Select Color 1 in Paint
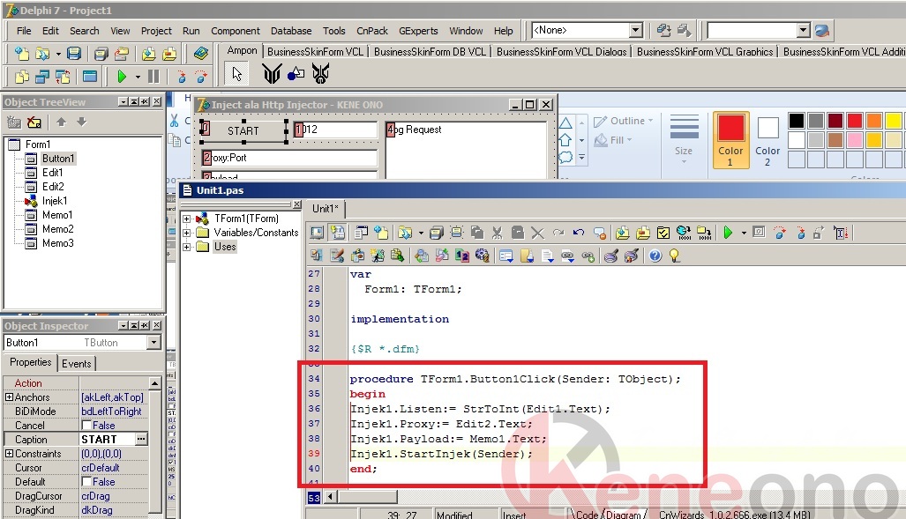This screenshot has width=906, height=519. [731, 140]
